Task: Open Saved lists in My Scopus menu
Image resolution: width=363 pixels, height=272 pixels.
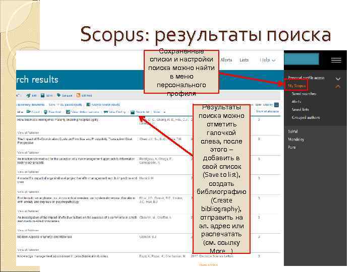Action: (x=300, y=109)
